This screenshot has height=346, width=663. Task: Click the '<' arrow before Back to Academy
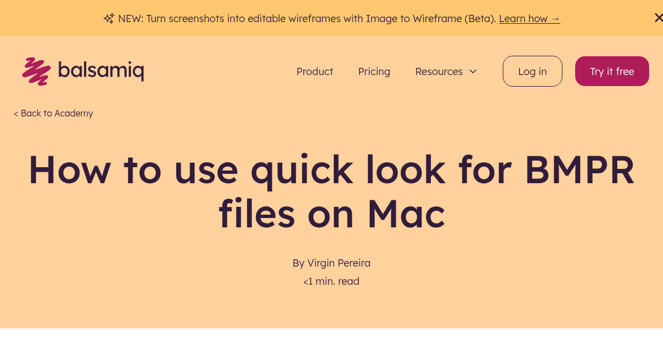click(15, 113)
